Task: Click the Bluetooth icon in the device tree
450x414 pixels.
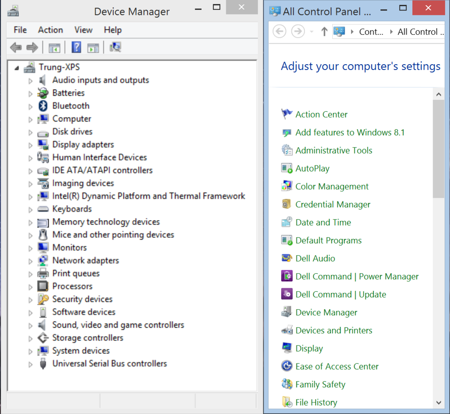Action: tap(43, 106)
